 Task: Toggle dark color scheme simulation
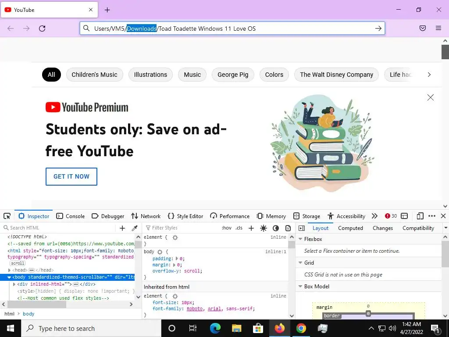point(276,228)
